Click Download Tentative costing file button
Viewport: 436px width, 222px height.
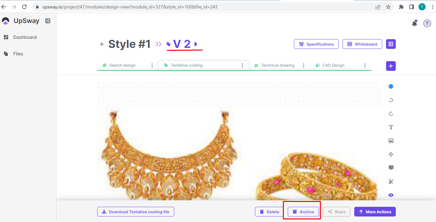click(136, 212)
